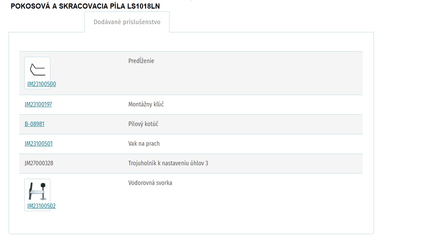Screen dimensions: 426x239
Task: Click the word kotúč in Pílový kotúč
Action: tap(151, 124)
